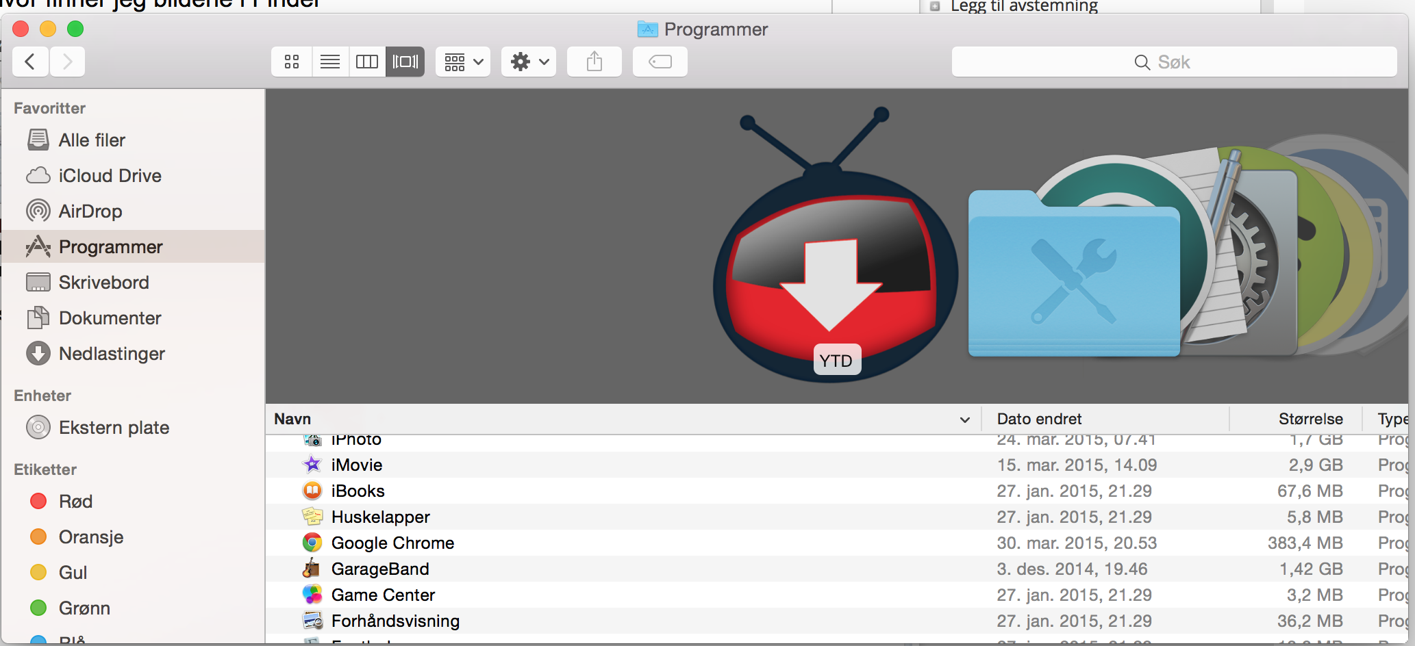Viewport: 1415px width, 646px height.
Task: Click iMovie date 15. mar. 2015, 14.09
Action: (x=1077, y=465)
